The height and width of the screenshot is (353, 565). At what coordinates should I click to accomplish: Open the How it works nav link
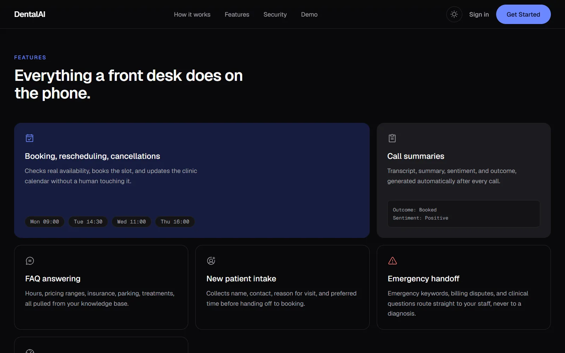click(192, 14)
